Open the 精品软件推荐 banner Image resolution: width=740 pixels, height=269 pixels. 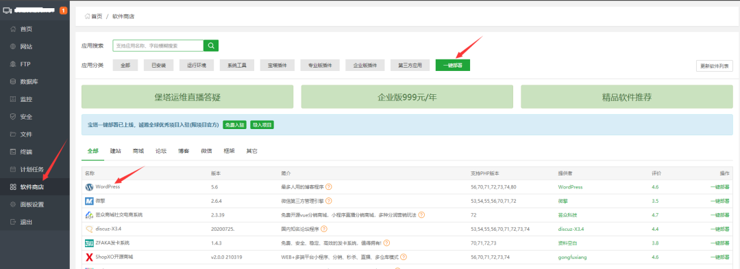point(627,97)
